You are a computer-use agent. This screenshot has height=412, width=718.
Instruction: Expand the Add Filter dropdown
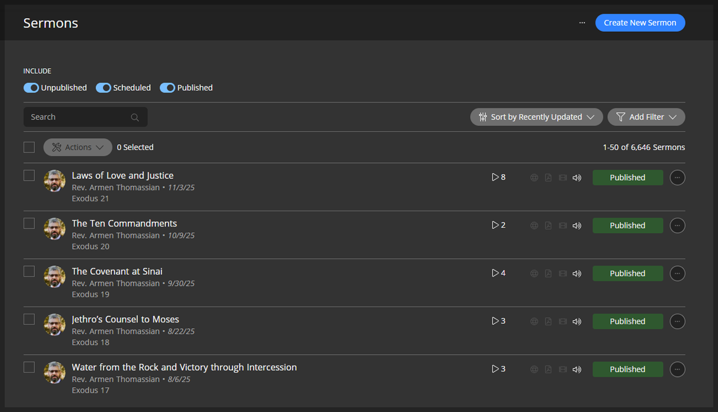pos(646,117)
